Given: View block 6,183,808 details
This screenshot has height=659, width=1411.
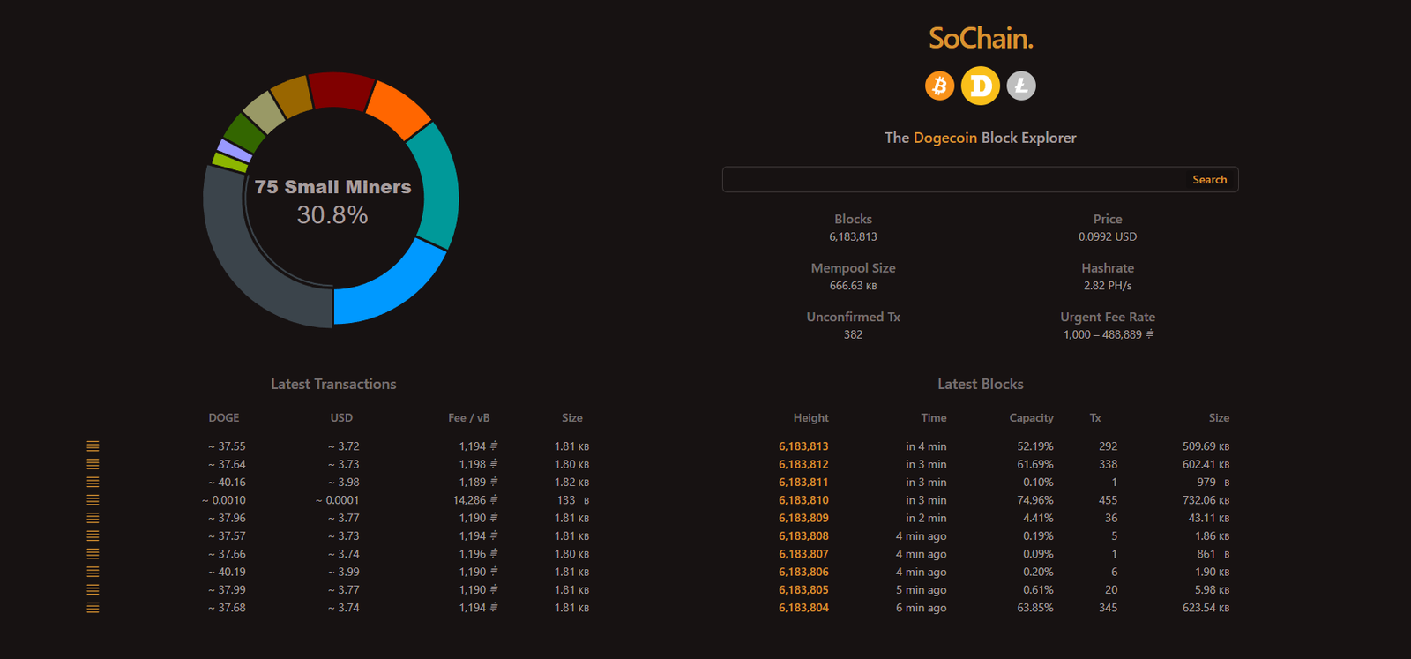Looking at the screenshot, I should tap(803, 536).
